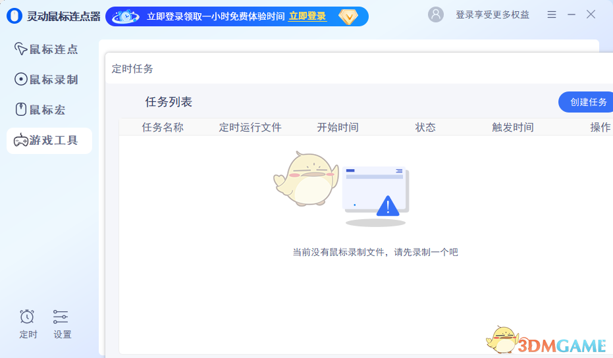
Task: Click the 定时任务 dialog title
Action: tap(132, 69)
